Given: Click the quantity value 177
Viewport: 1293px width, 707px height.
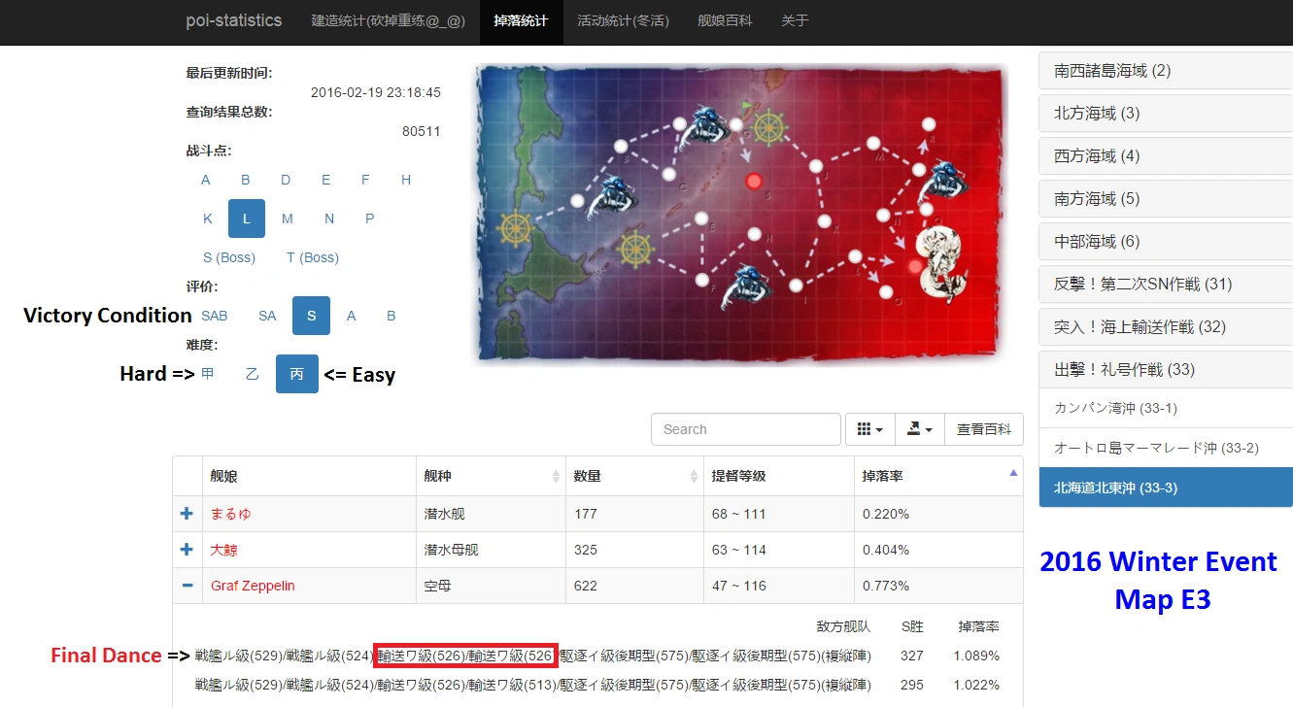Looking at the screenshot, I should pos(586,514).
